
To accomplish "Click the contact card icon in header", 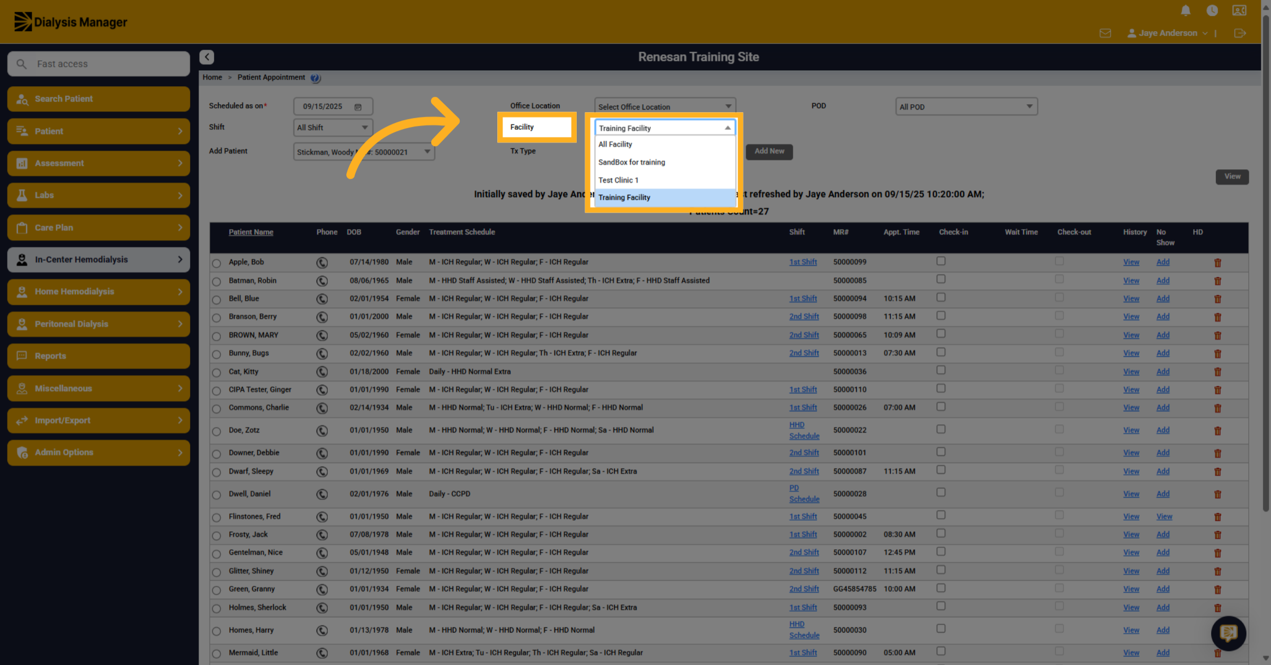I will 1239,10.
